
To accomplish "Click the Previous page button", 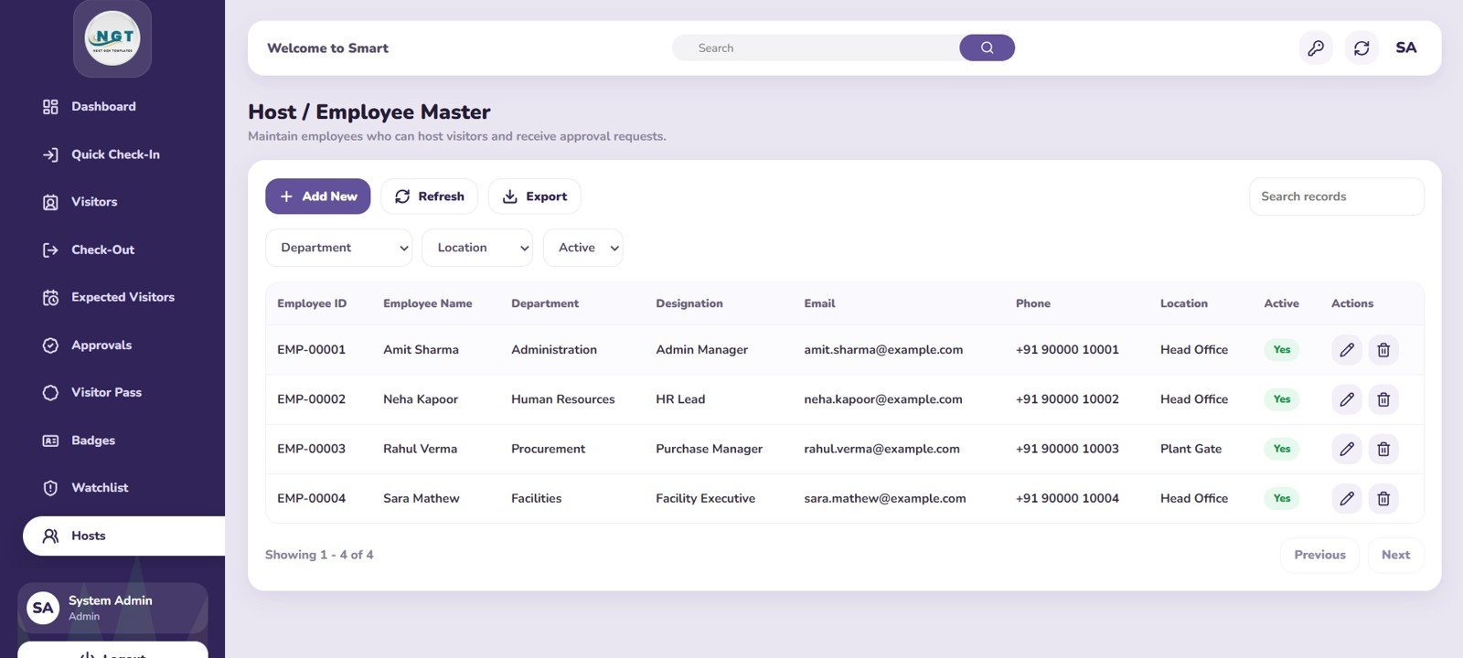I will tap(1319, 555).
